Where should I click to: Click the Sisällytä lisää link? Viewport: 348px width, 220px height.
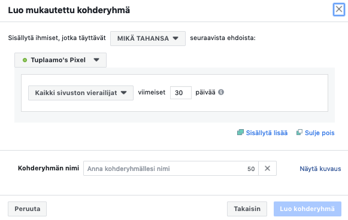pyautogui.click(x=267, y=133)
